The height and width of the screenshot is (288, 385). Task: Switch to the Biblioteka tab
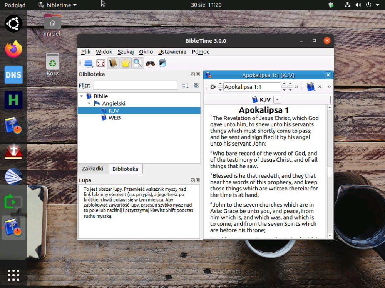pos(125,169)
